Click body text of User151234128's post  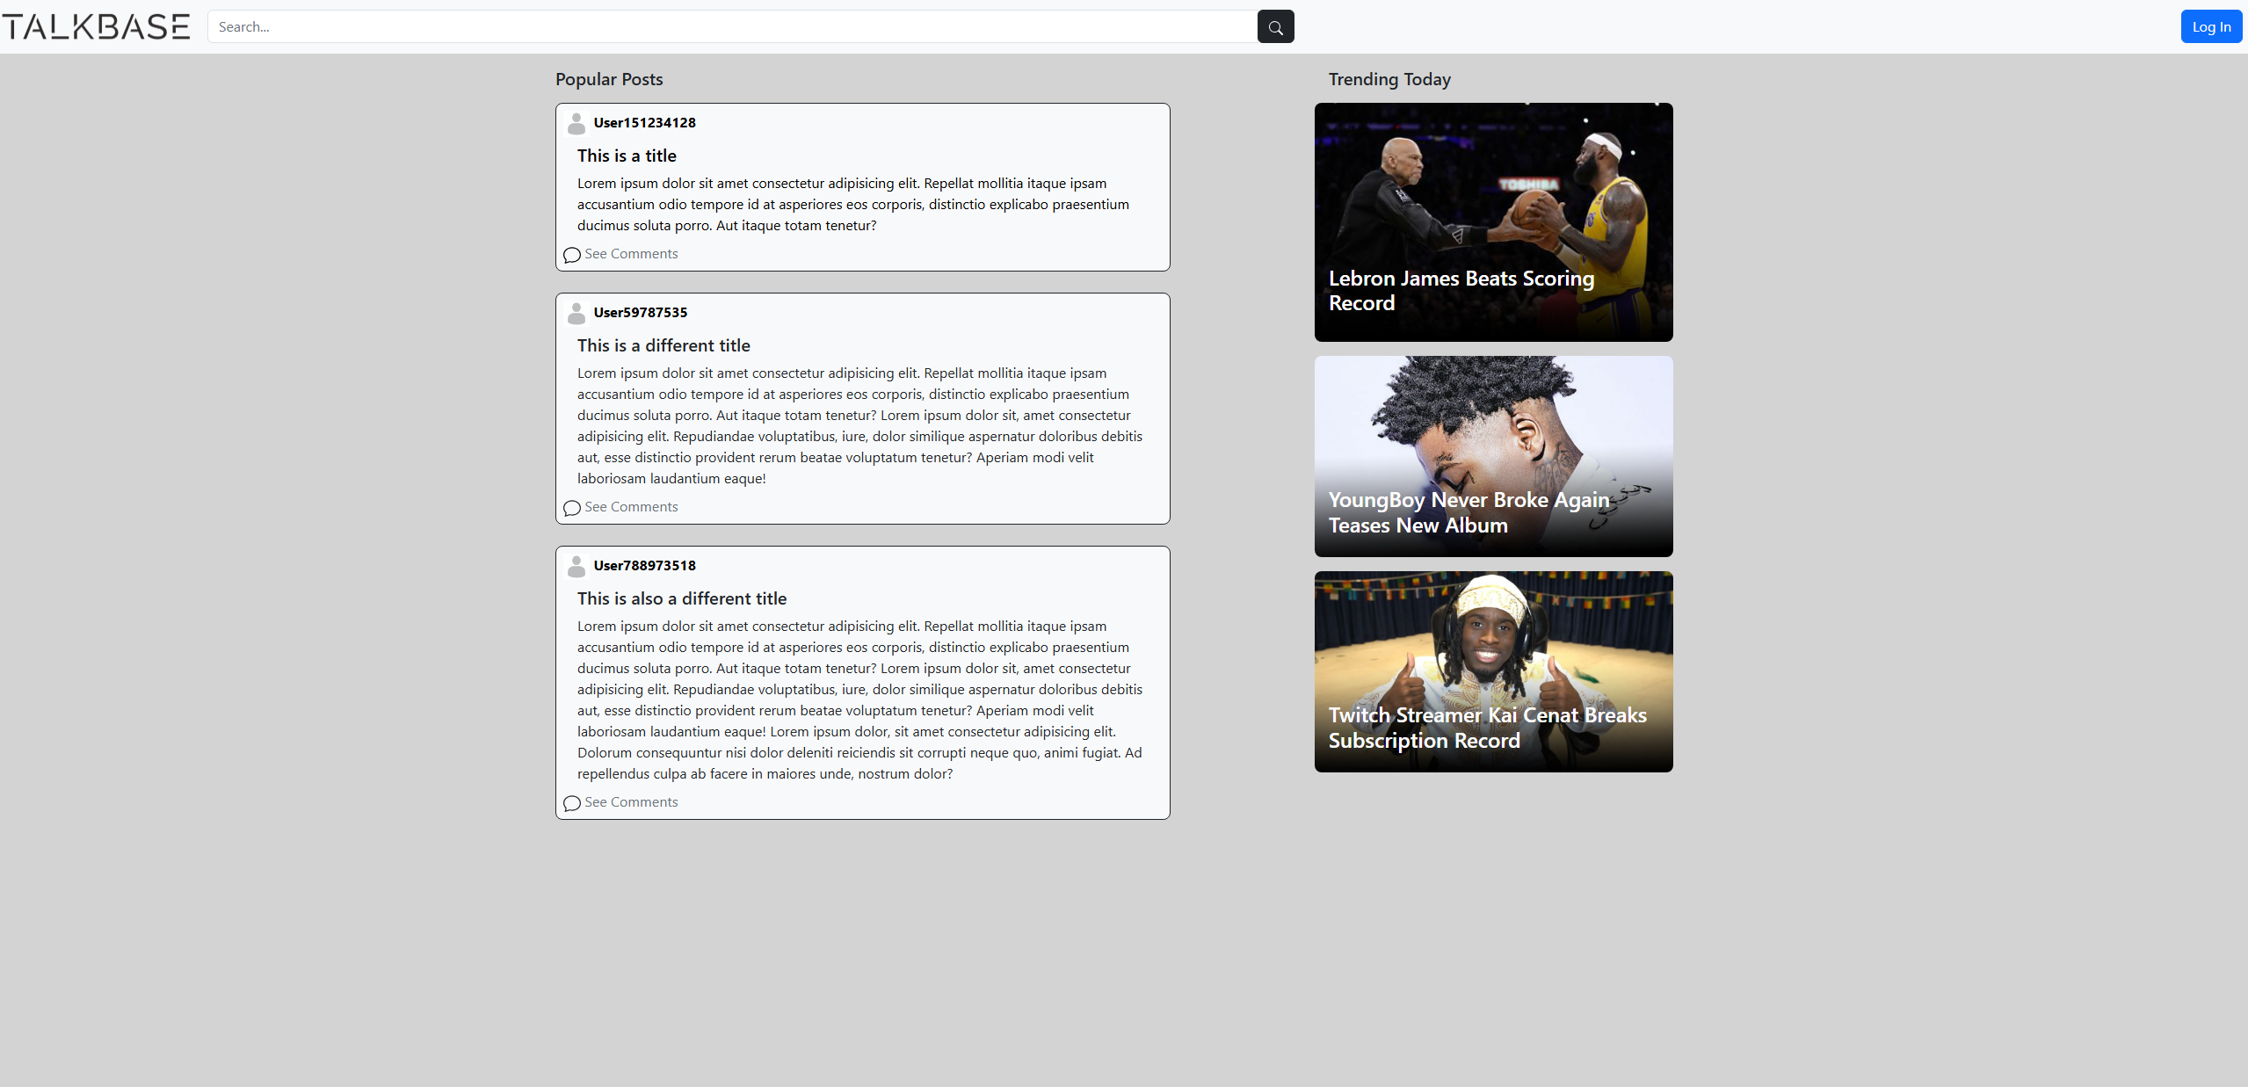(852, 205)
